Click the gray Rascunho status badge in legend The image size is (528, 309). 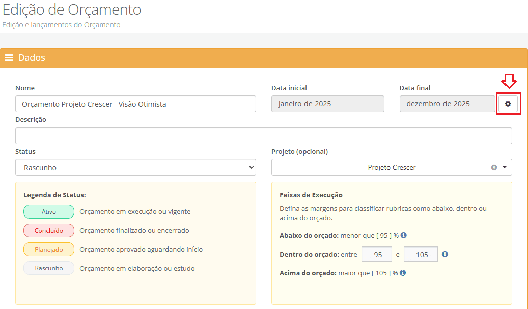point(49,268)
